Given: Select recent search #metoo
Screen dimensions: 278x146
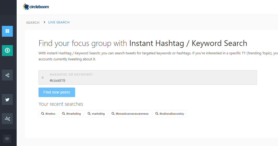Looking at the screenshot, I should [x=48, y=114].
